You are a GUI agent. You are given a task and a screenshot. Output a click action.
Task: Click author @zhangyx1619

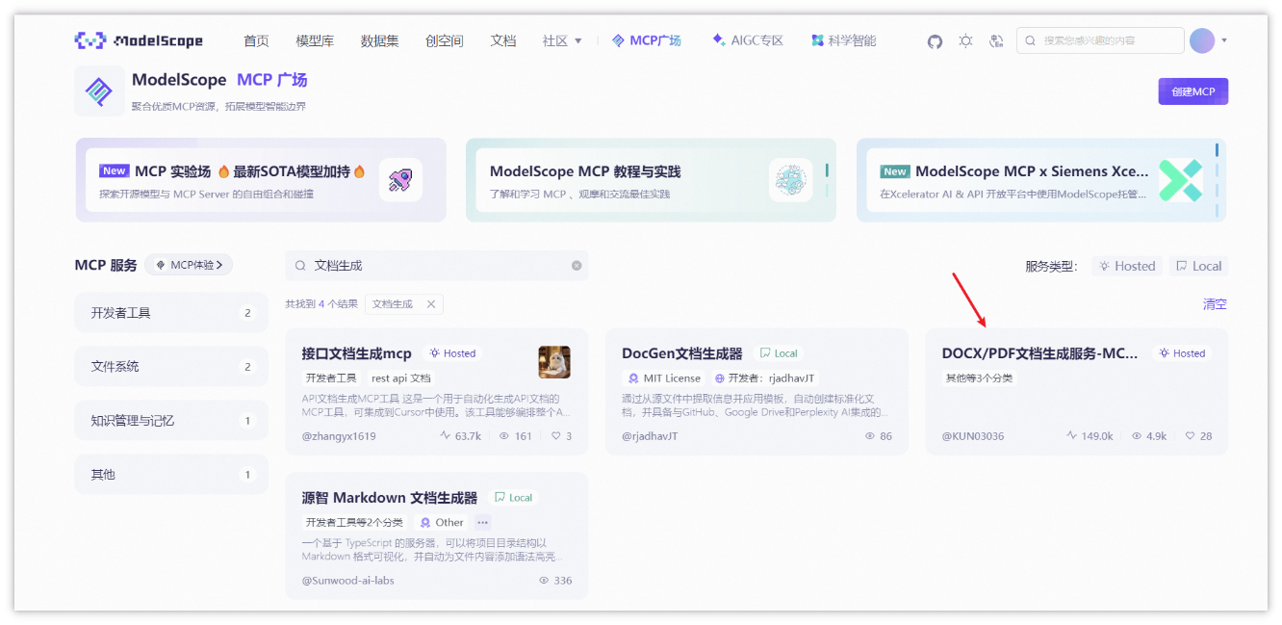[x=339, y=436]
